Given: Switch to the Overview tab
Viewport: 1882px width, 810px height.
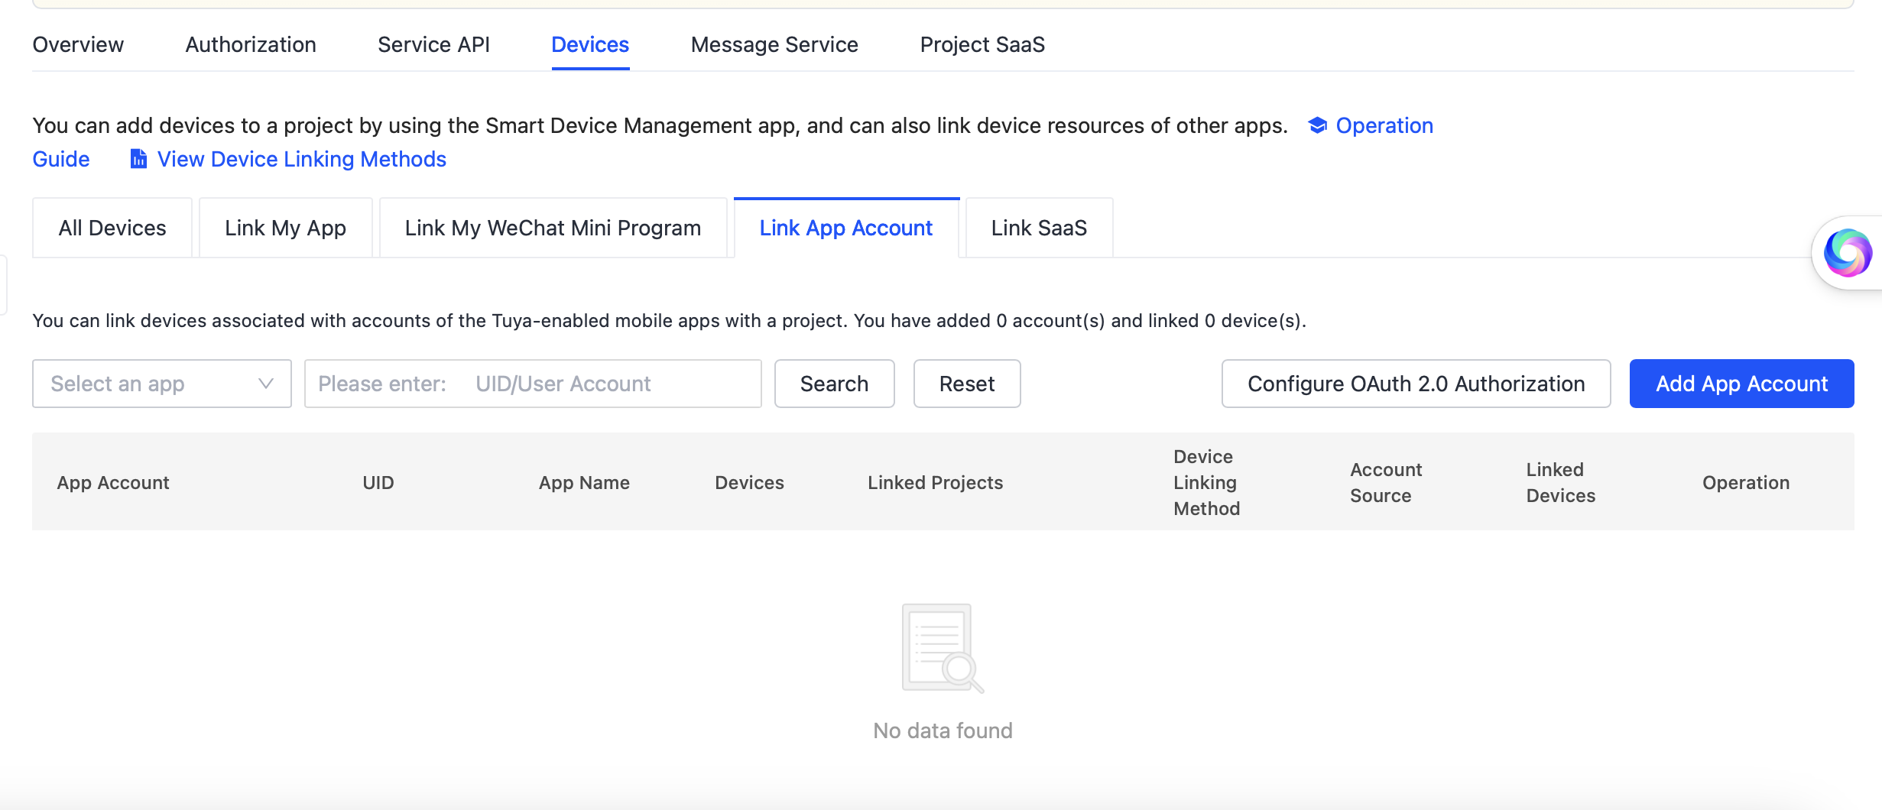Looking at the screenshot, I should tap(78, 44).
